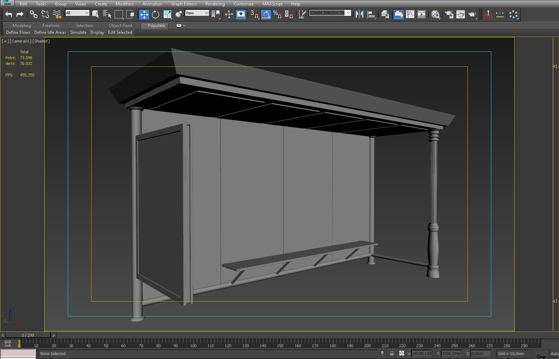Click the Mirror tool icon
This screenshot has height=359, width=559.
coord(359,14)
